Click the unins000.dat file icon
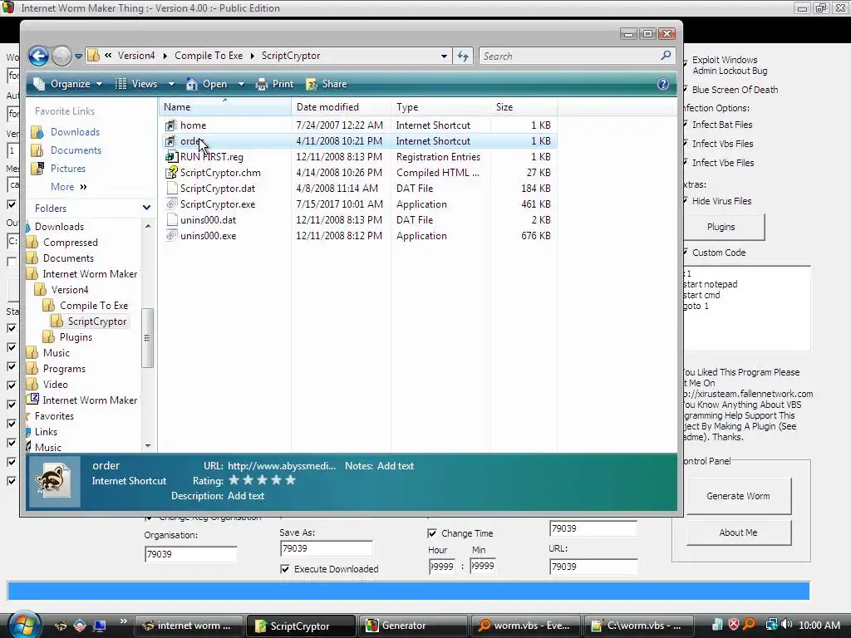The width and height of the screenshot is (851, 638). (x=171, y=219)
